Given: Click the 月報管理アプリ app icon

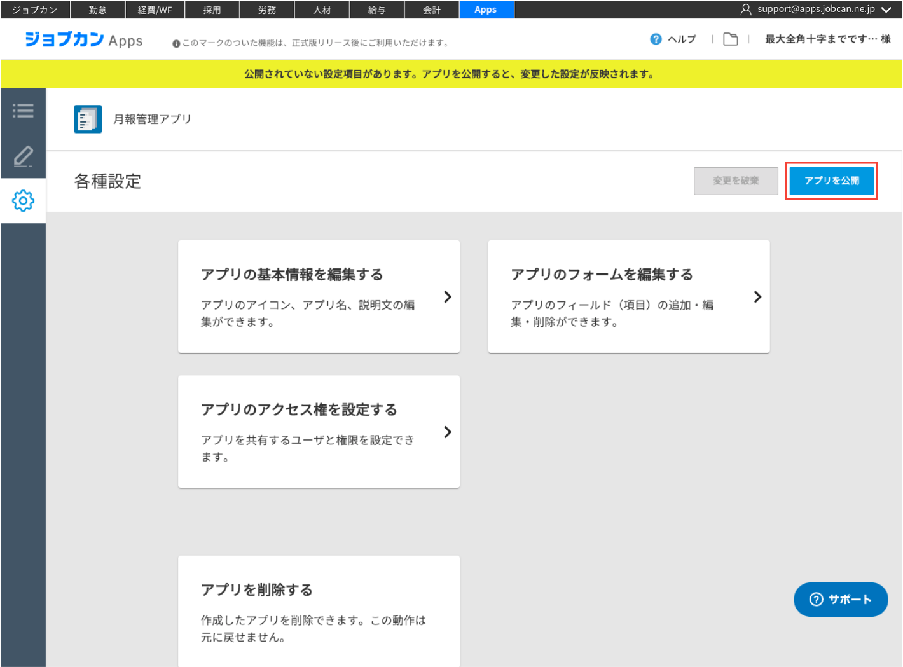Looking at the screenshot, I should [x=88, y=119].
